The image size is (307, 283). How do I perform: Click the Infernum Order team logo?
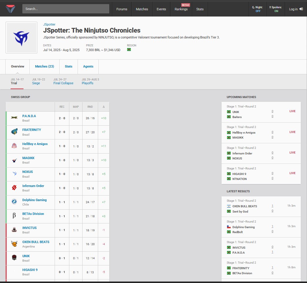click(x=14, y=188)
